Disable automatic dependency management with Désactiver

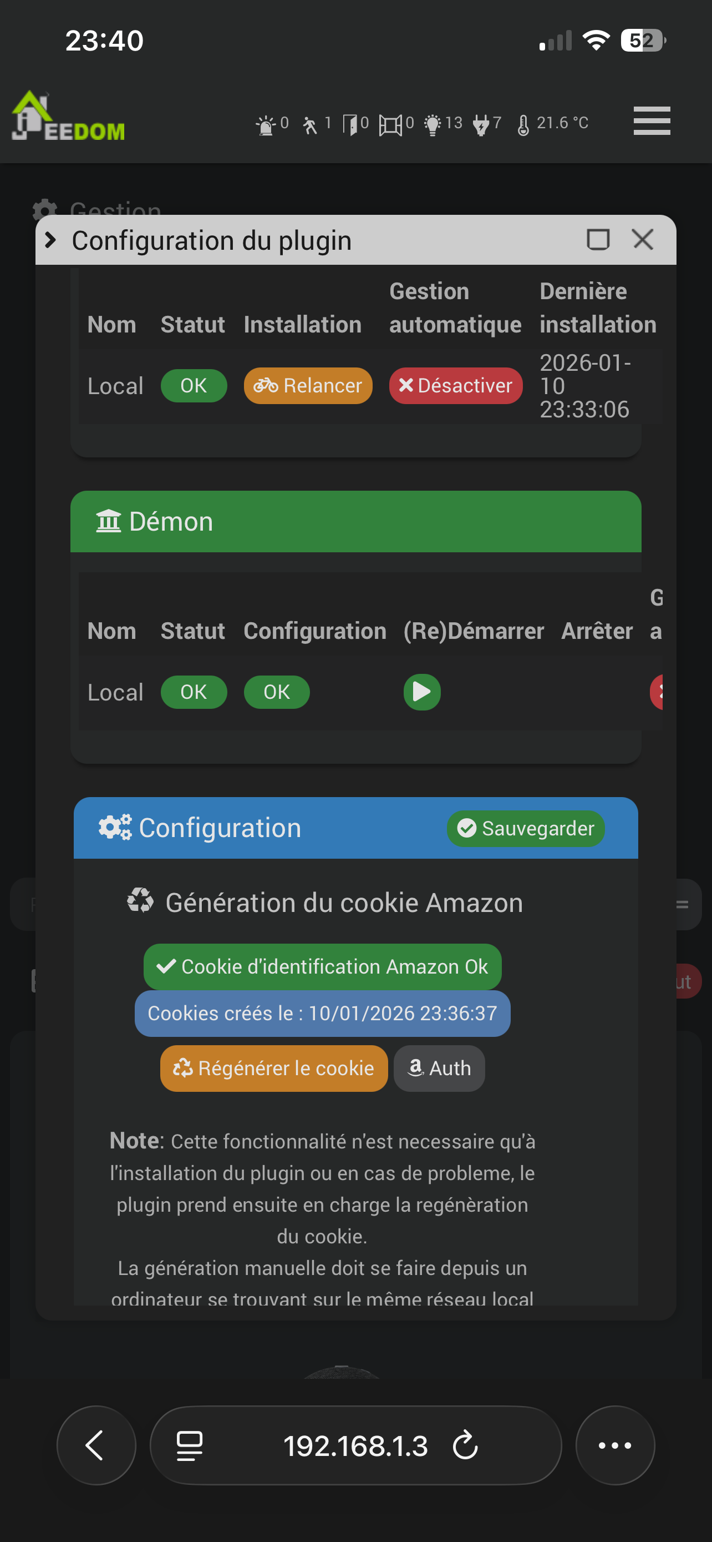[x=456, y=385]
